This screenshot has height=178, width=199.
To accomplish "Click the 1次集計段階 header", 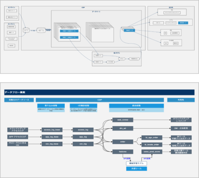I will [83, 106].
